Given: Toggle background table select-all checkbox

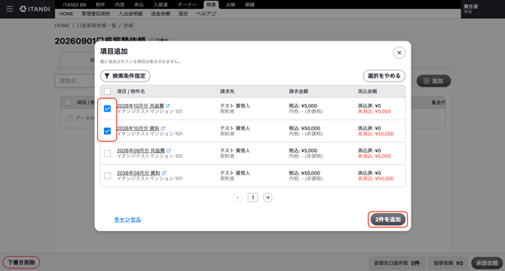Looking at the screenshot, I should [x=67, y=102].
